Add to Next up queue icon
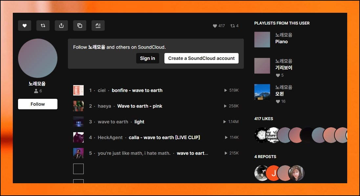Screen dimensions: 360x196 [98, 26]
